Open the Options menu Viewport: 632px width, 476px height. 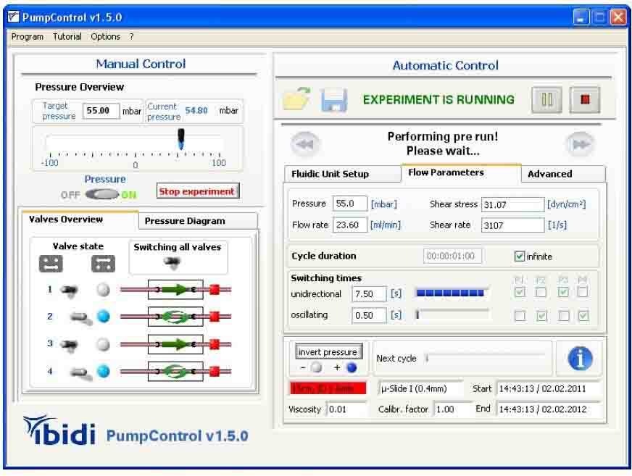[x=106, y=36]
